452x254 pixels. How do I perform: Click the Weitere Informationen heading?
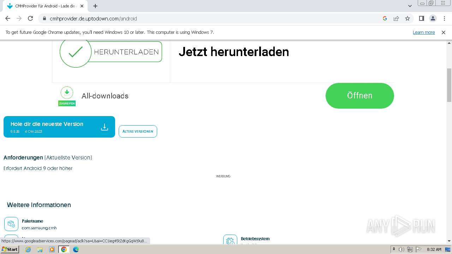[39, 205]
